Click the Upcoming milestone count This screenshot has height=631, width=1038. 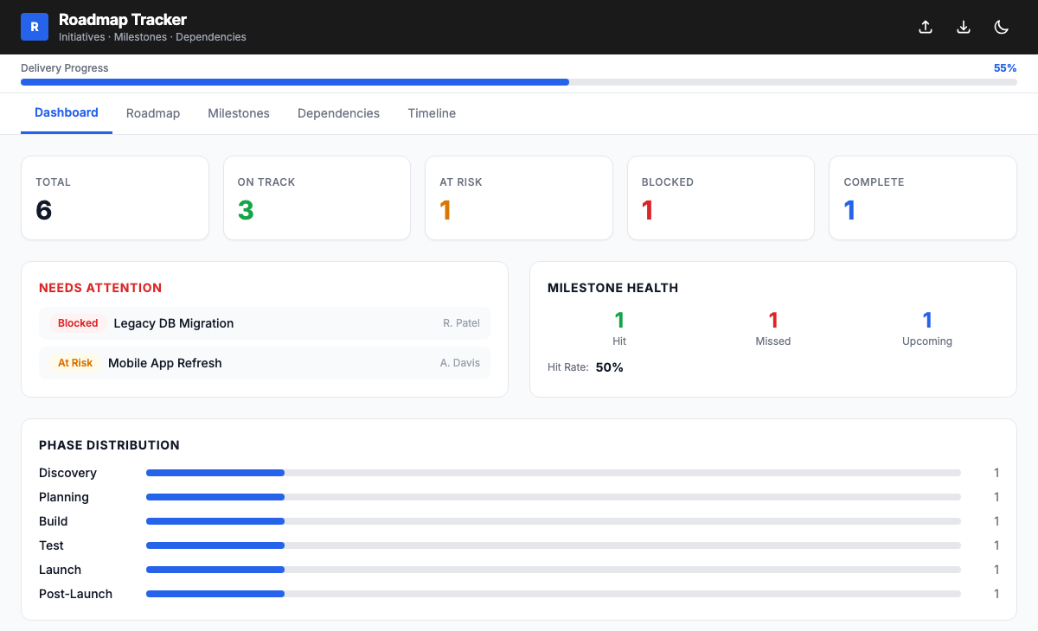[927, 321]
